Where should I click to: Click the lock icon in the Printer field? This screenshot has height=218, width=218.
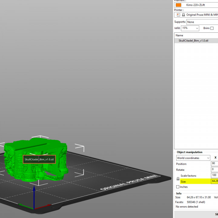point(183,15)
